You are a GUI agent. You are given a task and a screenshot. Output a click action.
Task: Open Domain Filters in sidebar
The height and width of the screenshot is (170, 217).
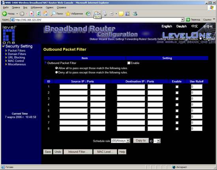(x=17, y=54)
